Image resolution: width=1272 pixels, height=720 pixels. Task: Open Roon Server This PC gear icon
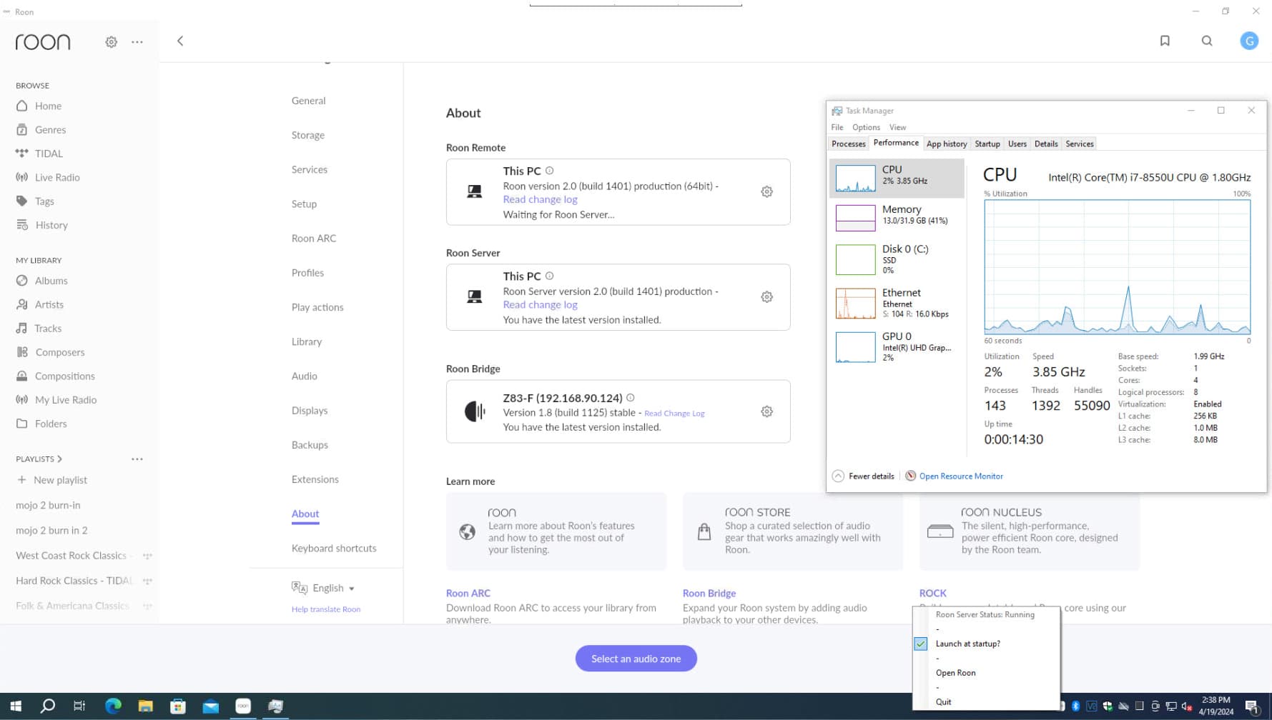766,296
